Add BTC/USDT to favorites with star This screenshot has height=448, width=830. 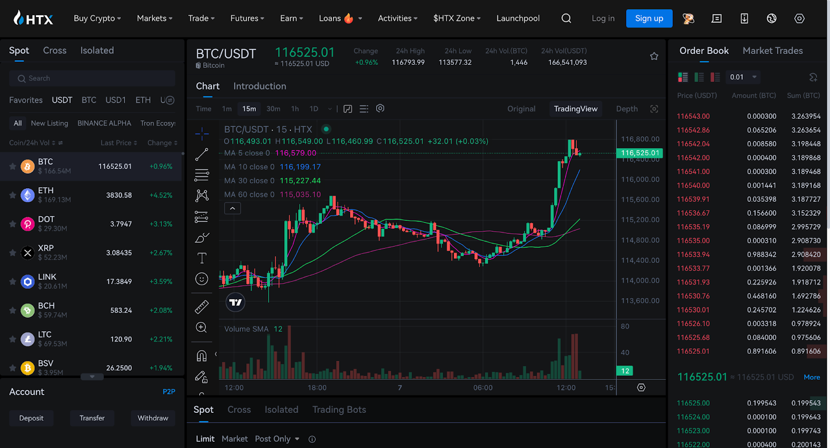[654, 56]
